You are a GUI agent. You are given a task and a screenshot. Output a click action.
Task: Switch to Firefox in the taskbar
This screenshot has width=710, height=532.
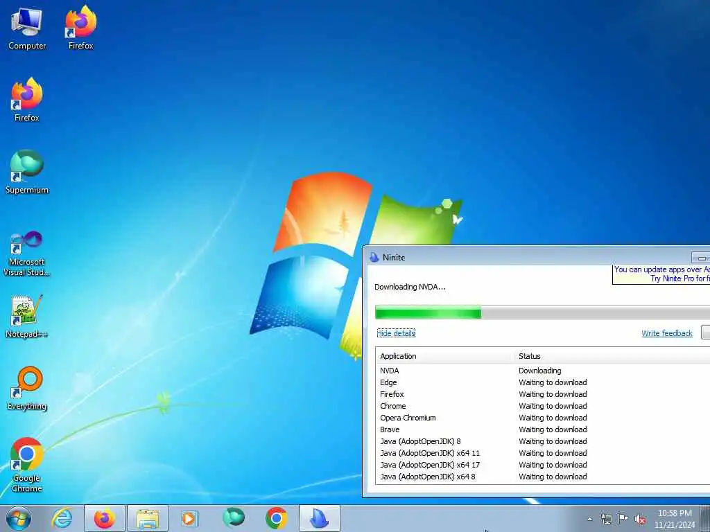[x=105, y=518]
